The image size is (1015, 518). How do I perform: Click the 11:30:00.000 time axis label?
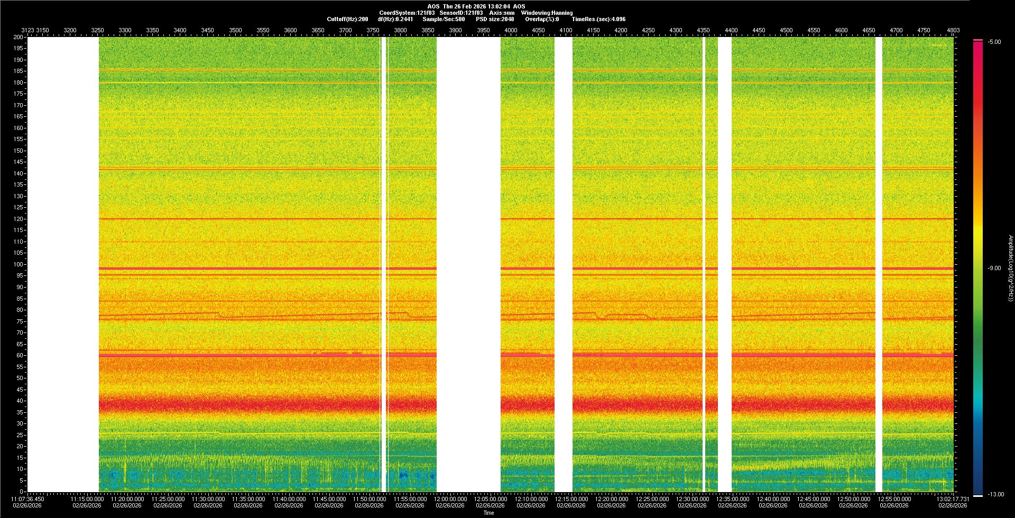[208, 498]
